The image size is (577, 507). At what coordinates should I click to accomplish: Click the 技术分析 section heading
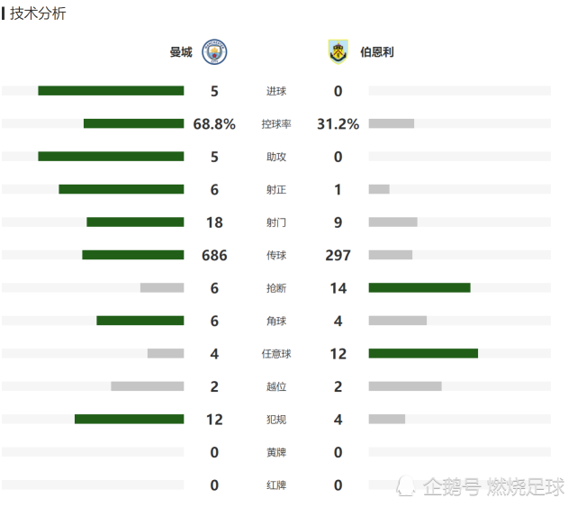(x=38, y=14)
